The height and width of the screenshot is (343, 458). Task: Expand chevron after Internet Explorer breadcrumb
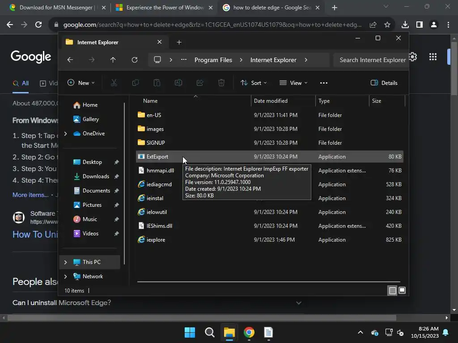pos(306,60)
